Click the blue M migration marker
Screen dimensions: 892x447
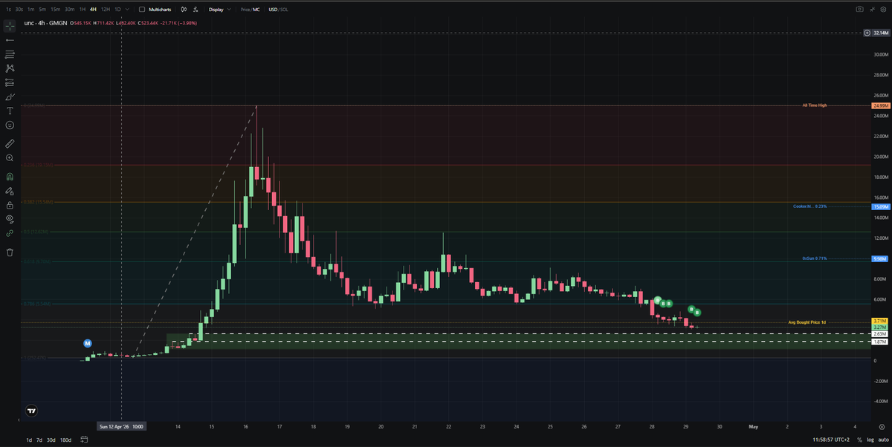pyautogui.click(x=88, y=344)
